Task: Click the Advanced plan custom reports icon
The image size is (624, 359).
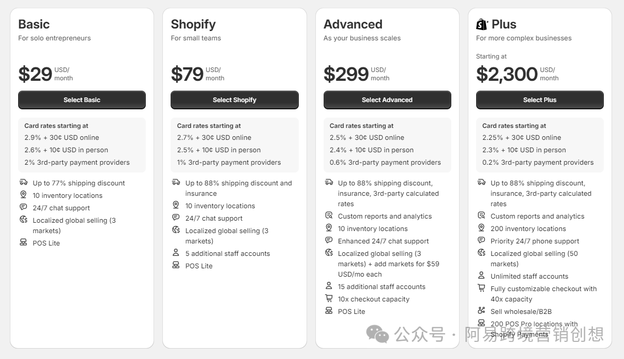Action: [x=328, y=216]
